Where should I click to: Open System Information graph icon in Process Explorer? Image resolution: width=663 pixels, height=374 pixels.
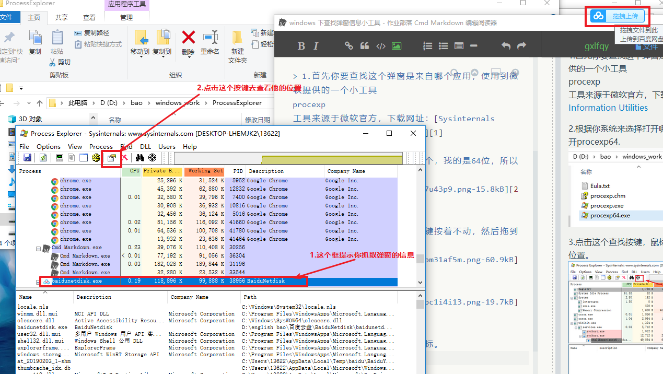pyautogui.click(x=60, y=158)
